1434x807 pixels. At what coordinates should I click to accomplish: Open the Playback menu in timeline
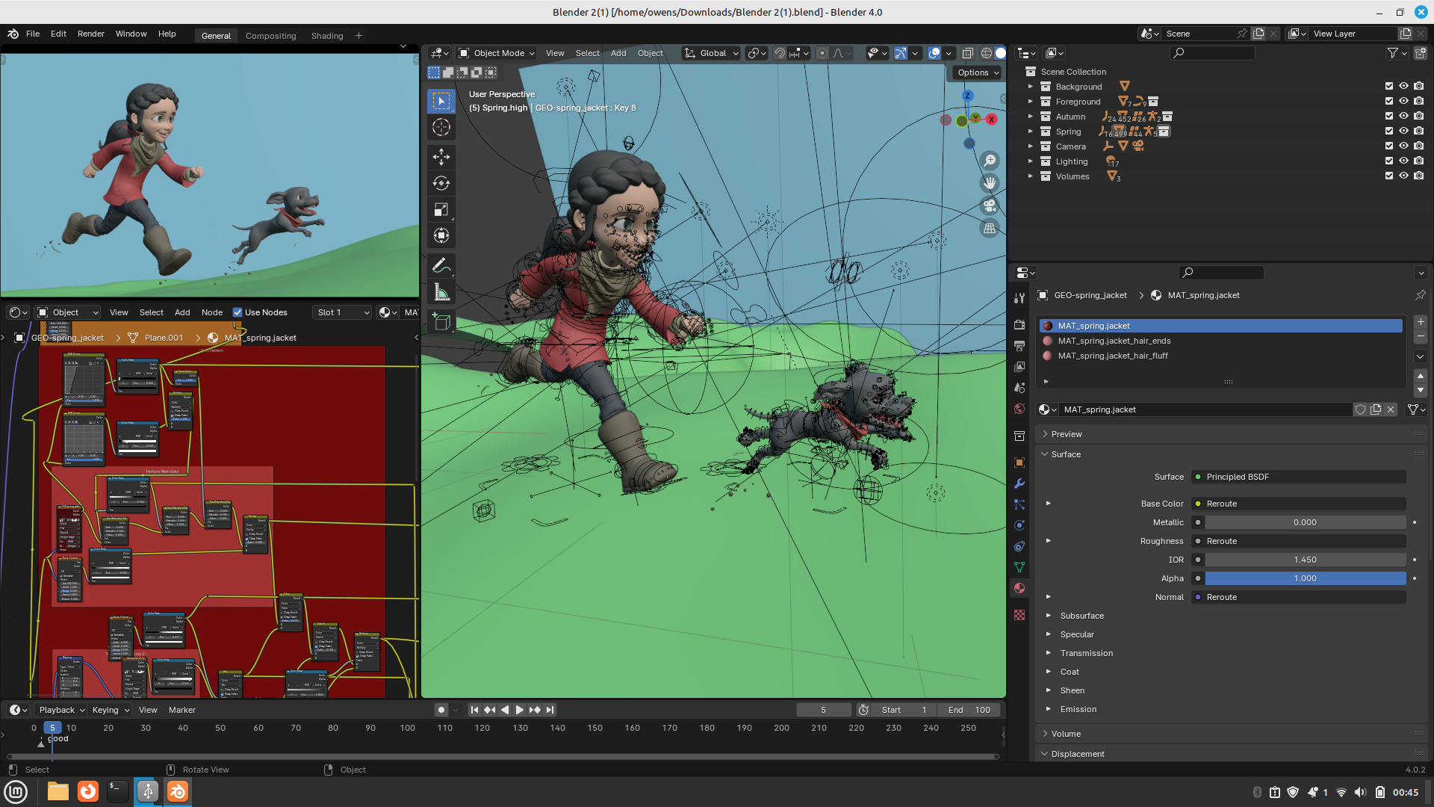tap(61, 710)
